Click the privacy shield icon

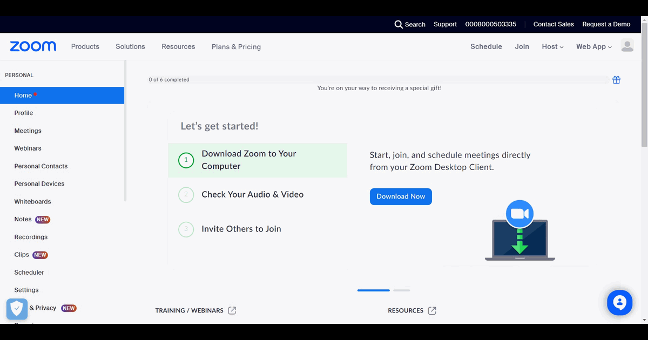[x=17, y=309]
